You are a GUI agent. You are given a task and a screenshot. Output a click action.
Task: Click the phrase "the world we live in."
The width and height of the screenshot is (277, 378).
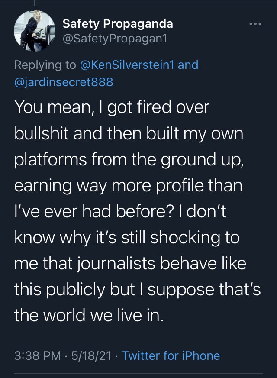point(89,316)
